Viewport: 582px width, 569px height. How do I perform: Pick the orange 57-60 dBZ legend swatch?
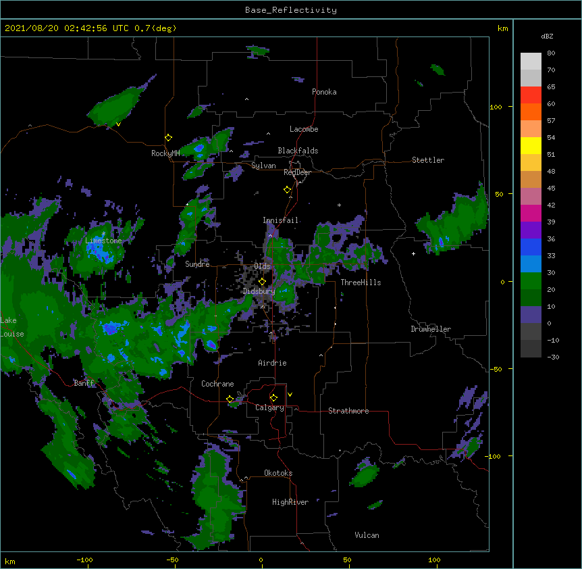(531, 112)
